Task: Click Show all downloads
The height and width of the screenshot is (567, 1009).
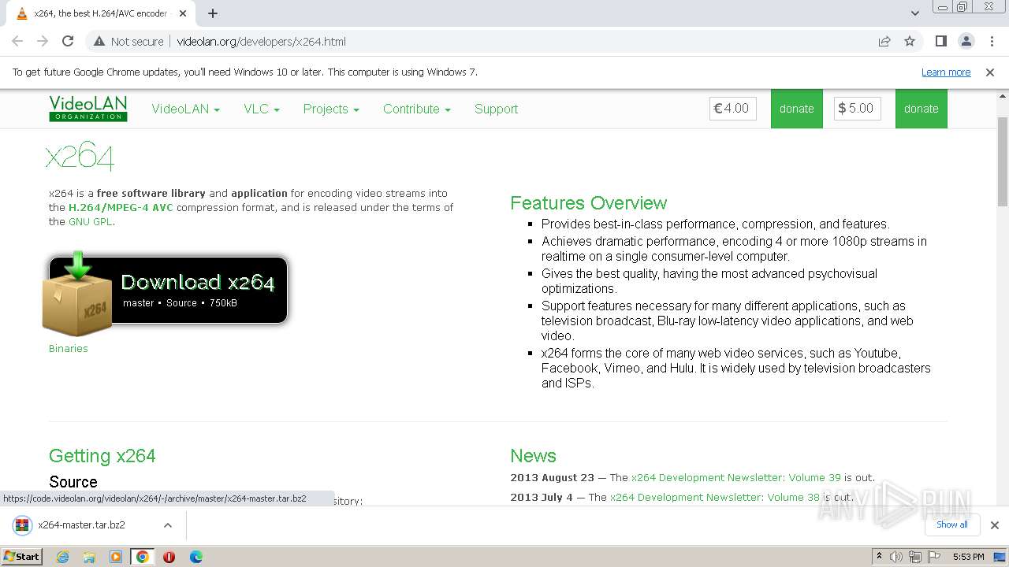Action: pyautogui.click(x=951, y=524)
